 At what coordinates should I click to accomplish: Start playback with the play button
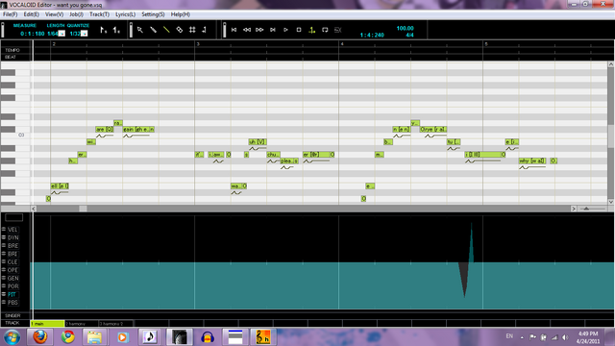[x=285, y=30]
